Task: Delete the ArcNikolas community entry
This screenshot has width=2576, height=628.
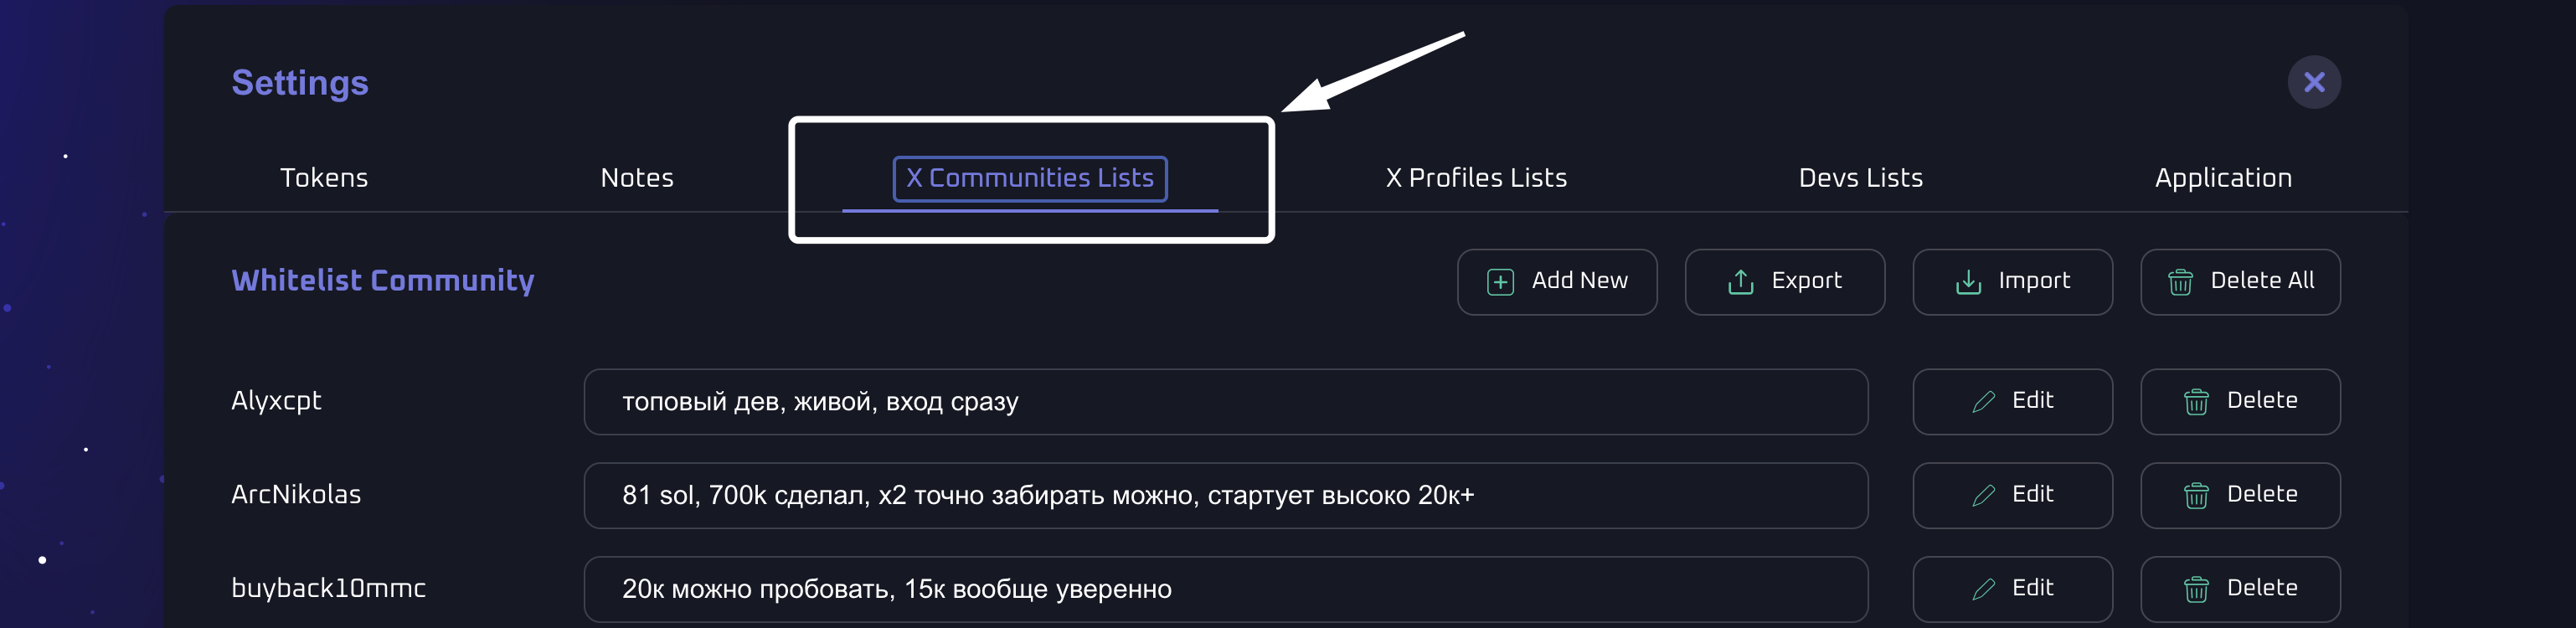Action: [x=2240, y=495]
